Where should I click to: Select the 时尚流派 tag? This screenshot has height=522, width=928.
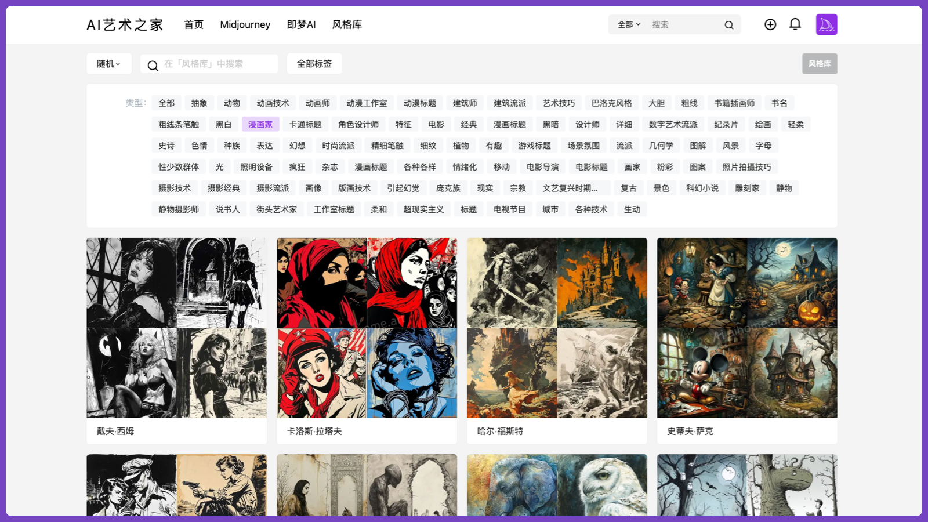click(338, 146)
